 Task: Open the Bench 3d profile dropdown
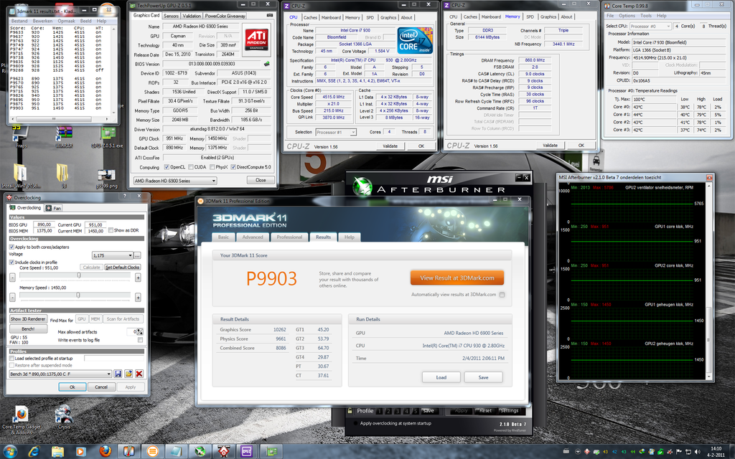click(x=108, y=374)
